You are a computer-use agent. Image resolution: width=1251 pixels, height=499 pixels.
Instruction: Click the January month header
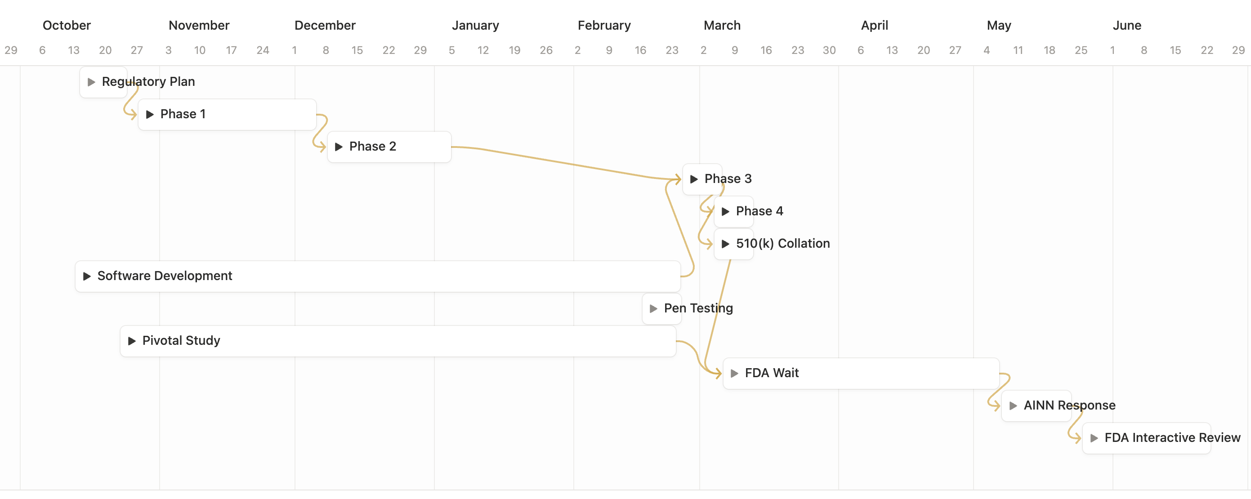coord(475,25)
